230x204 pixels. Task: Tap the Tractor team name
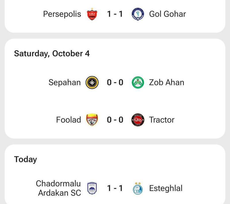click(x=162, y=120)
